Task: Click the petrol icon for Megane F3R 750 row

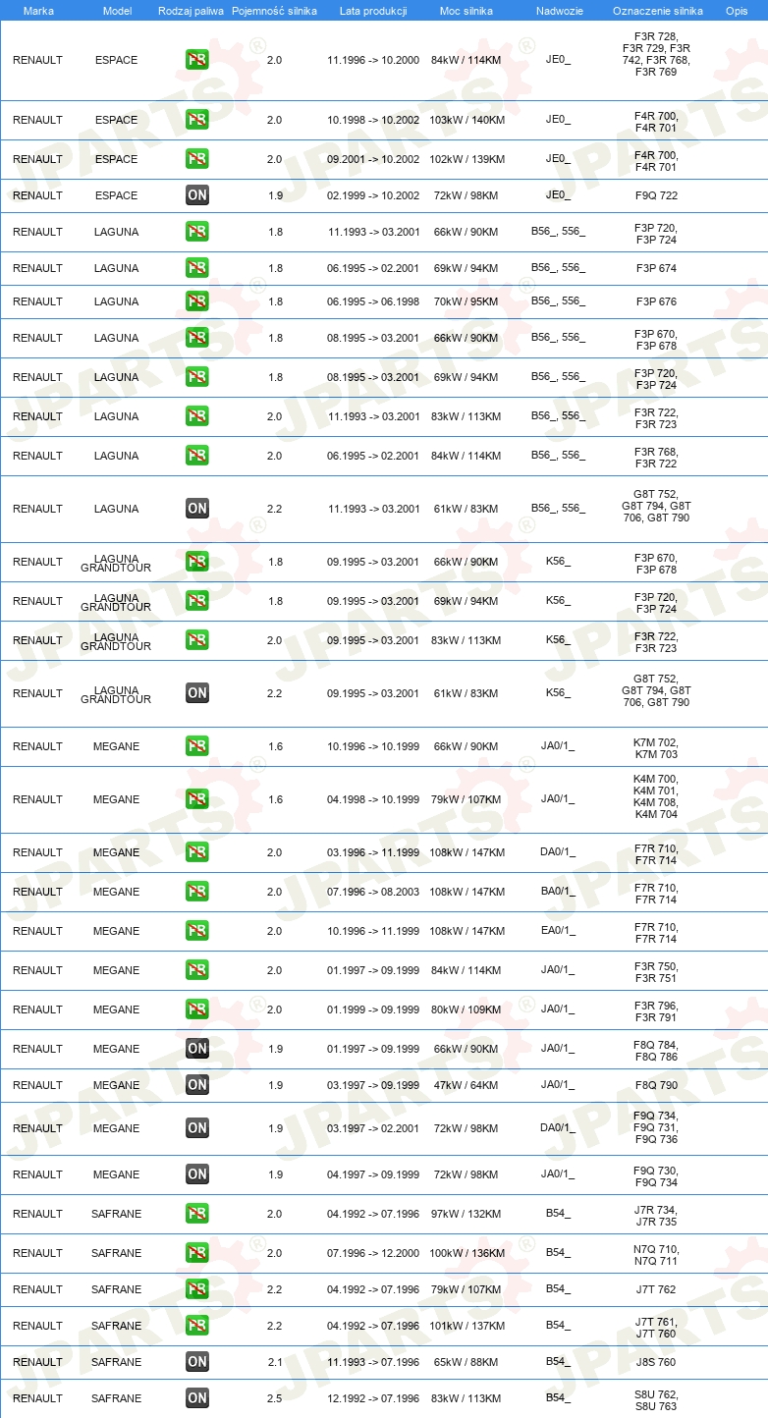Action: [x=196, y=970]
